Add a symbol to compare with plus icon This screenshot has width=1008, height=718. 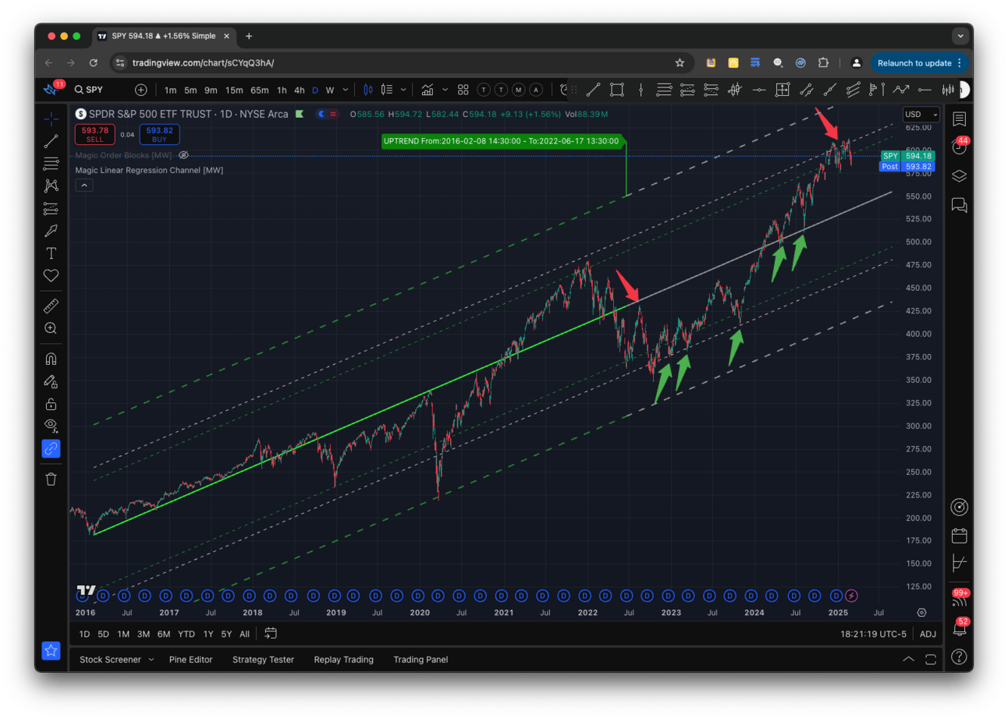click(x=140, y=90)
